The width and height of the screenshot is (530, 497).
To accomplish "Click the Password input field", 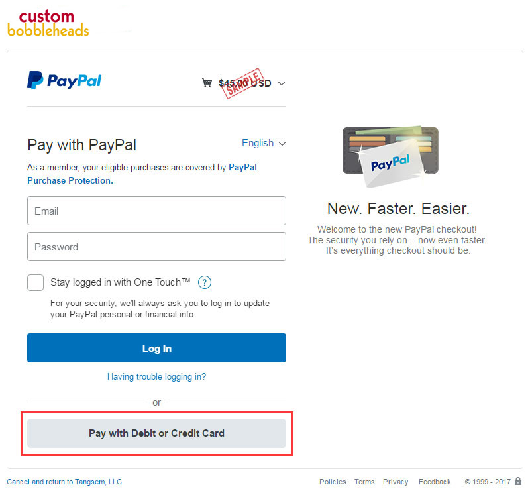I will click(x=156, y=247).
